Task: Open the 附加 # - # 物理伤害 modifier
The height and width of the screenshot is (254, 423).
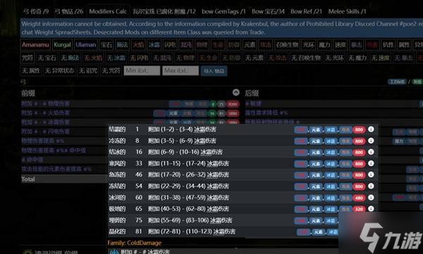Action: tap(46, 103)
